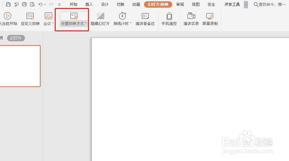Open the 开发工具 tab
The image size is (289, 161).
[232, 4]
